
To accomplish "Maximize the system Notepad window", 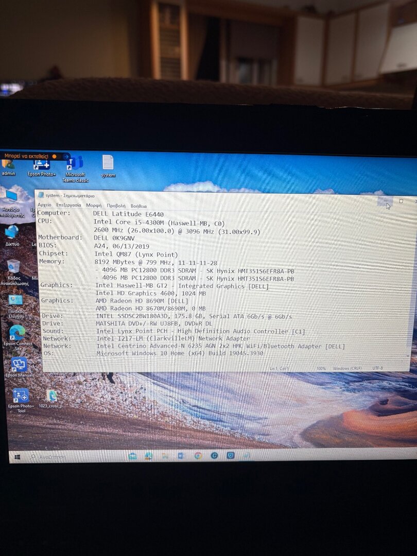I will click(x=401, y=201).
